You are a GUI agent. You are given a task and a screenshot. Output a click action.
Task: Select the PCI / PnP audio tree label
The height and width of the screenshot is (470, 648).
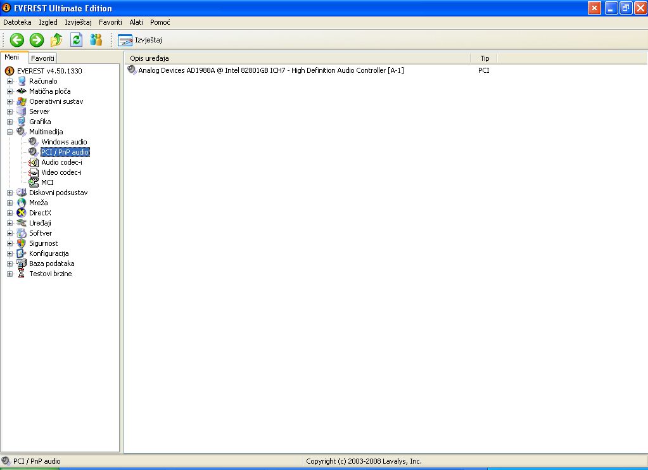(65, 152)
